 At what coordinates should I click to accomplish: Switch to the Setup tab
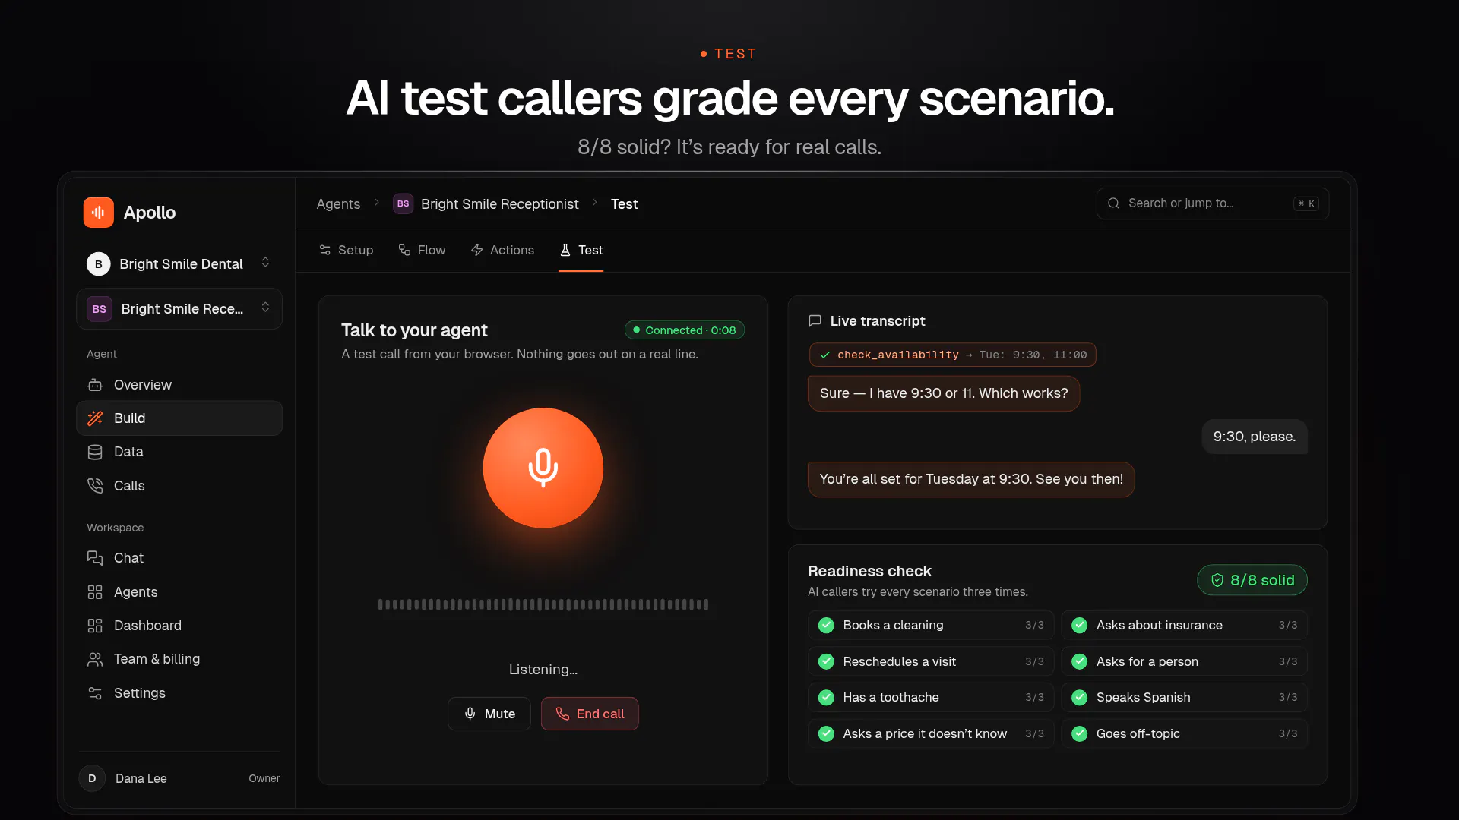pyautogui.click(x=347, y=250)
